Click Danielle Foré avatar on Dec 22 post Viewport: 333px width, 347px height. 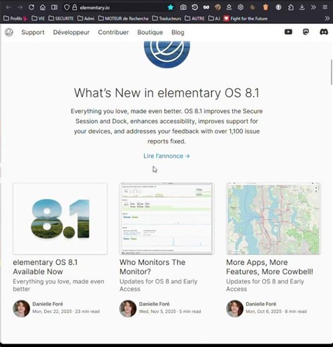21,308
